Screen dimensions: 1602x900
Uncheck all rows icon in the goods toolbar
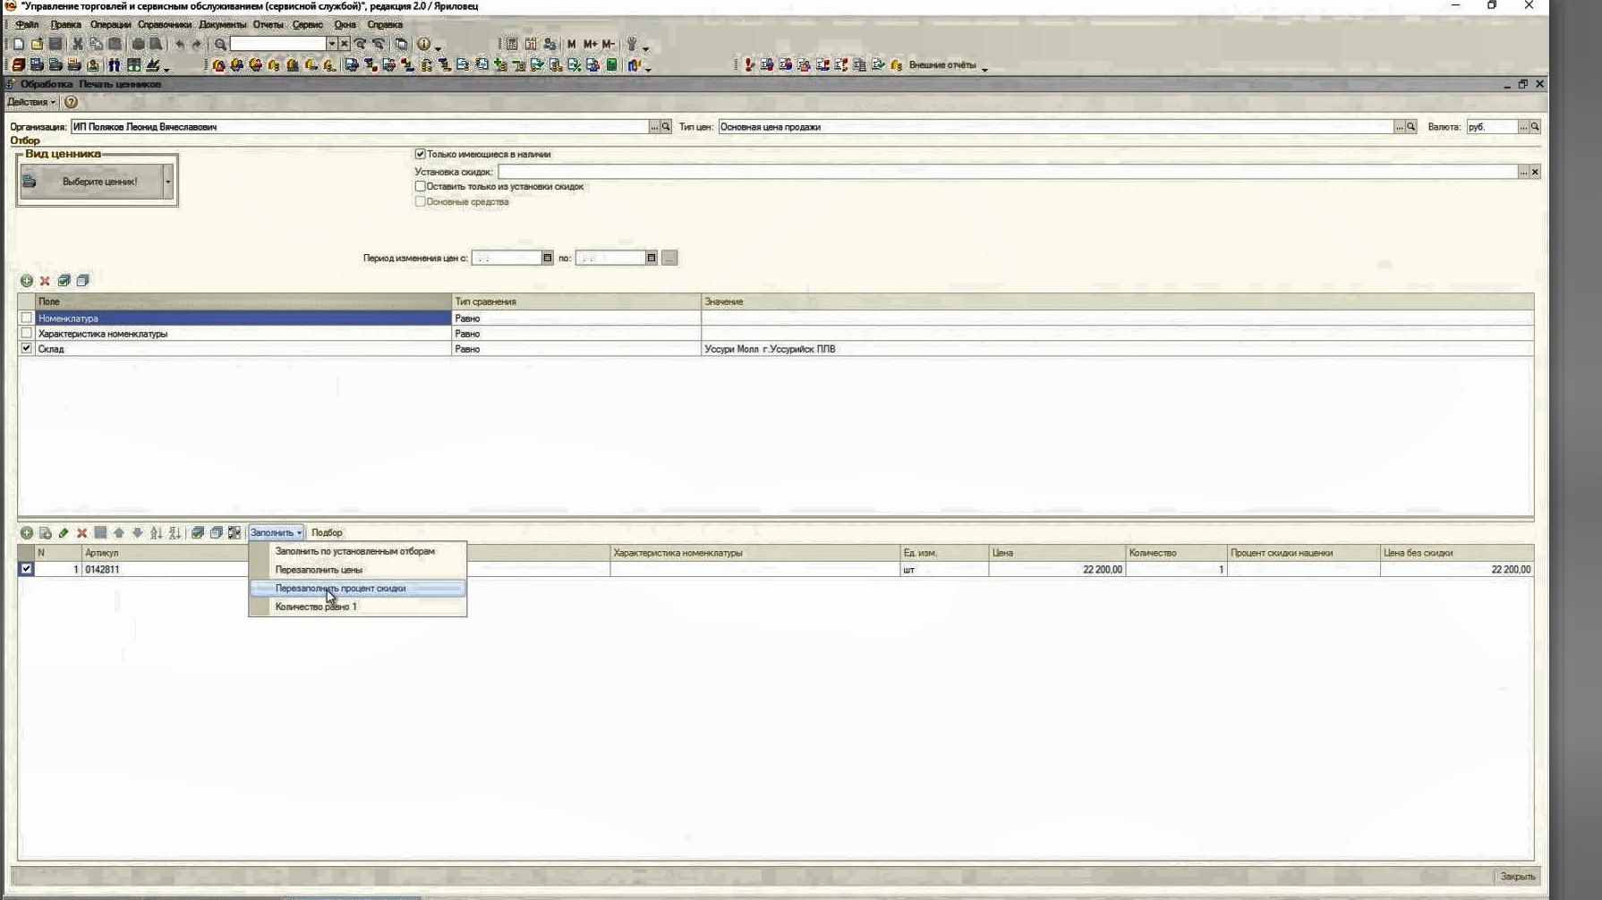click(216, 533)
